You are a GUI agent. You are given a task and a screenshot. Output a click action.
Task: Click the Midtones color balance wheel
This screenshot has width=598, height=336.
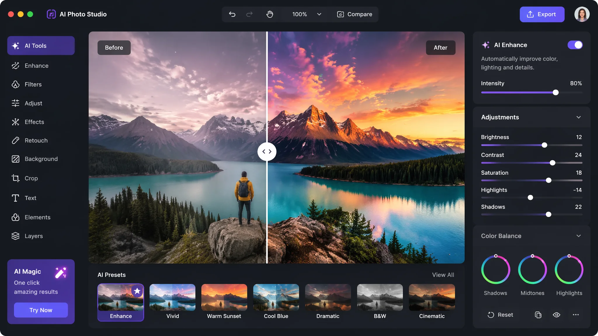(532, 269)
